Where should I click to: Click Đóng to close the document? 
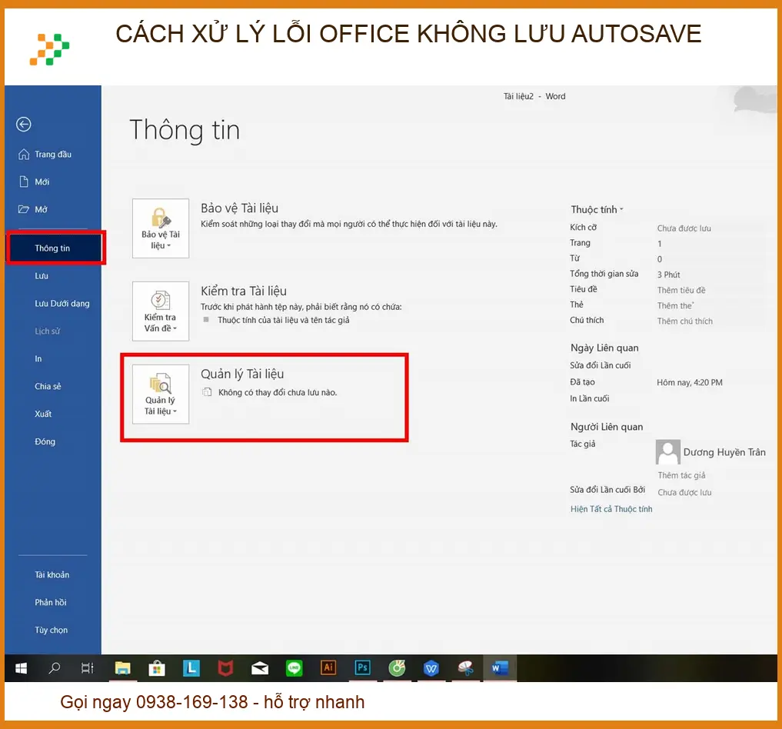click(x=45, y=442)
